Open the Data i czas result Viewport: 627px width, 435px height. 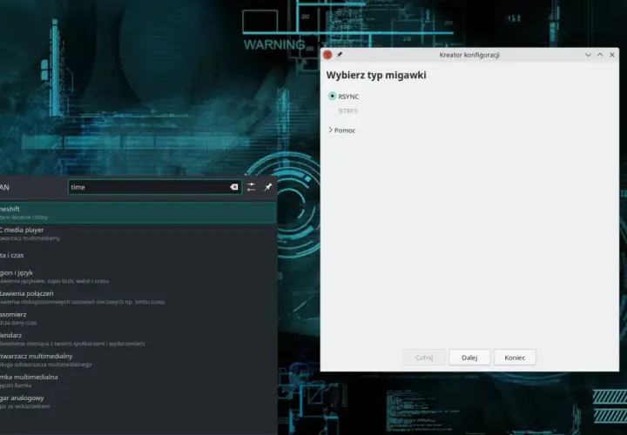[x=138, y=255]
